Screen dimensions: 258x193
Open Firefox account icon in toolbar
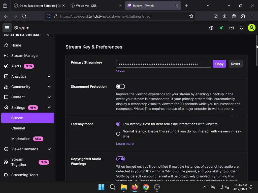pyautogui.click(x=234, y=16)
